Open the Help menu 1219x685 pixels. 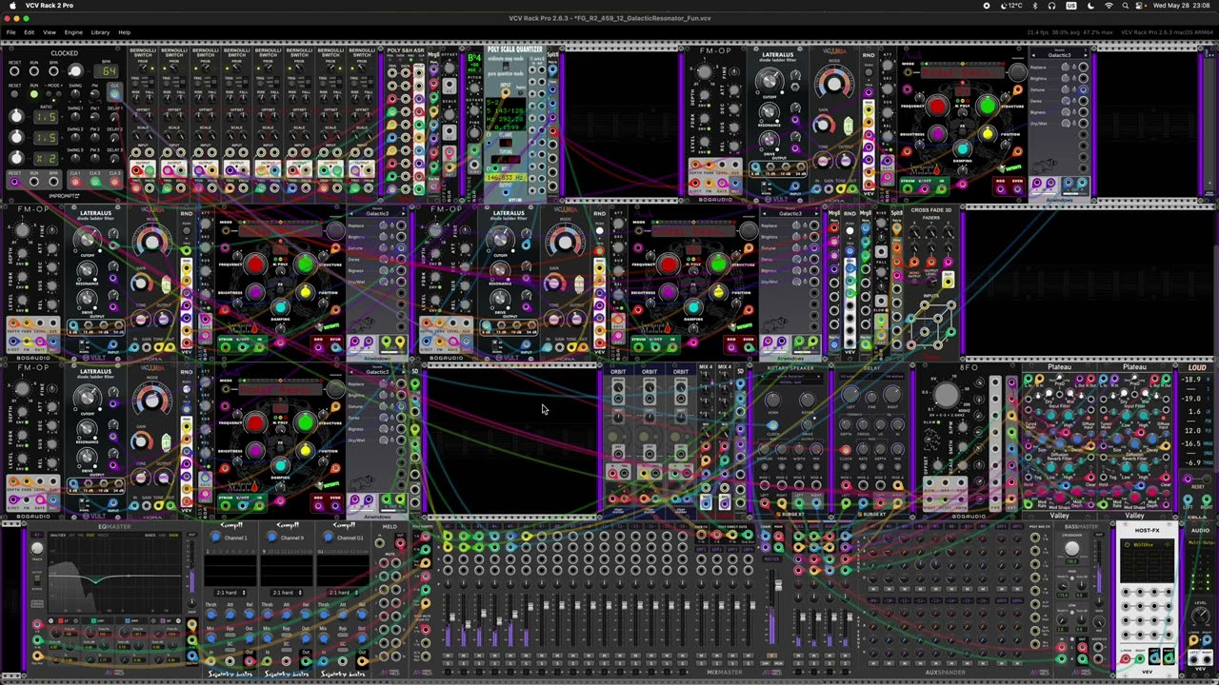[124, 32]
